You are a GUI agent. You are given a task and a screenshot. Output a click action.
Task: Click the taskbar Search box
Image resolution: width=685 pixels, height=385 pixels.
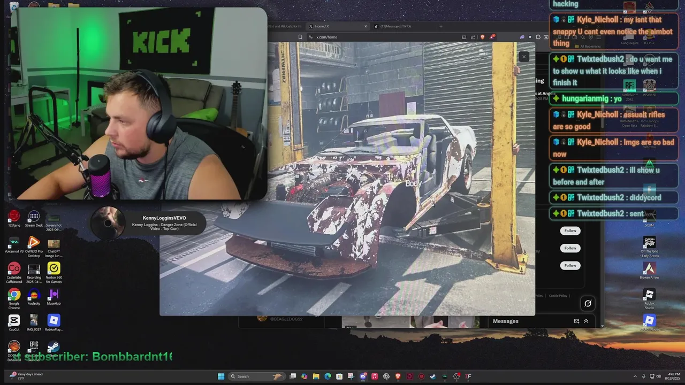coord(256,376)
